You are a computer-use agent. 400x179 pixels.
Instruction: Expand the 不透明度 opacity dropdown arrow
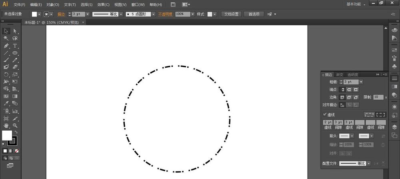pyautogui.click(x=193, y=14)
